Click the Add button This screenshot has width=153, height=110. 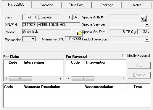(139, 65)
